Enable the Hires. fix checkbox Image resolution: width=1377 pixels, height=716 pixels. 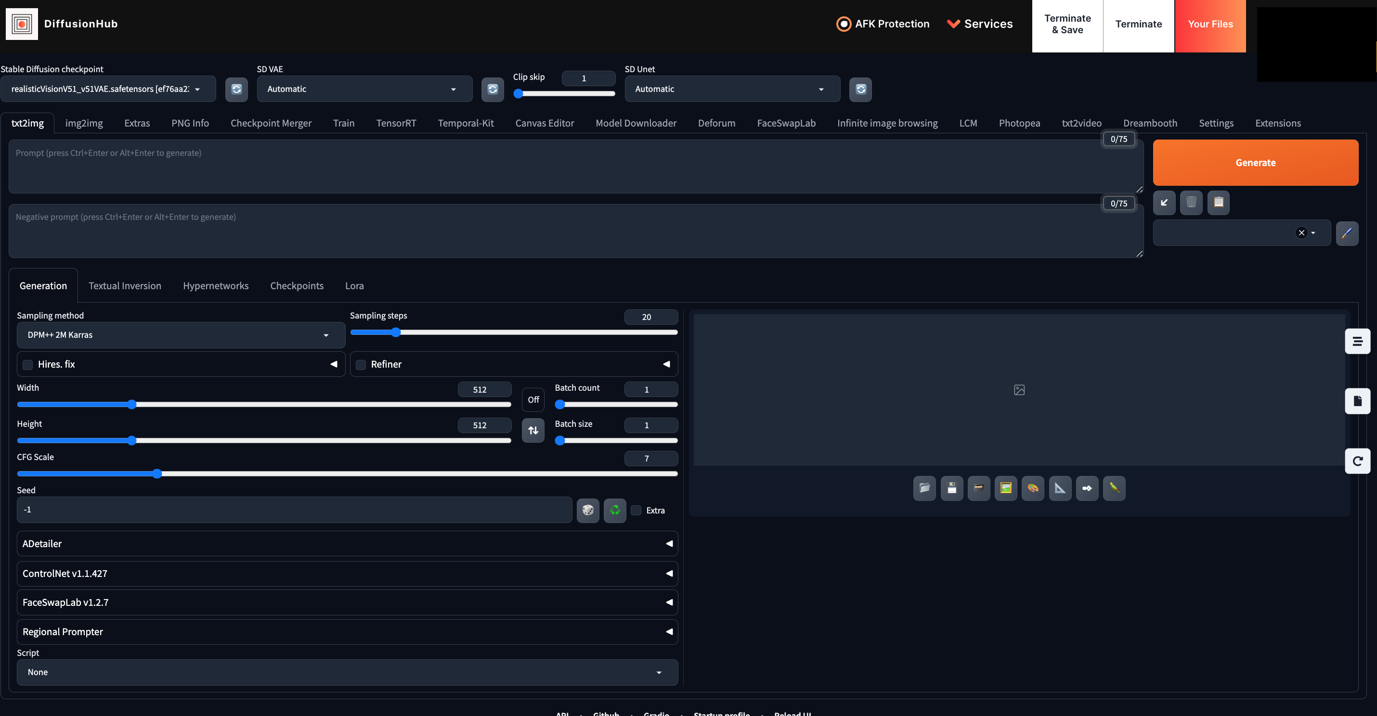[x=28, y=364]
